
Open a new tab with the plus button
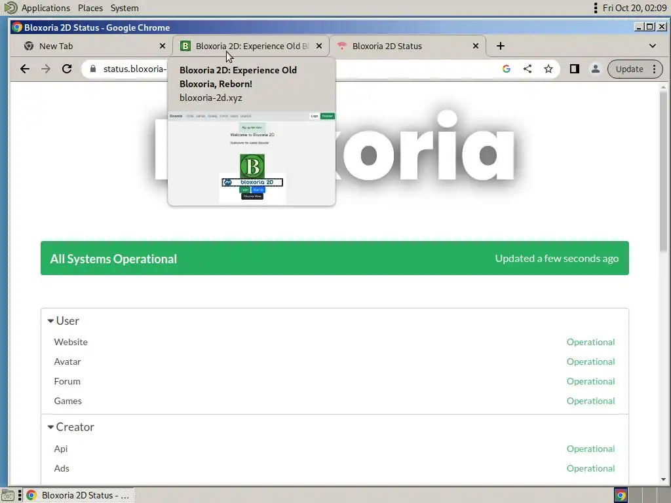coord(500,46)
